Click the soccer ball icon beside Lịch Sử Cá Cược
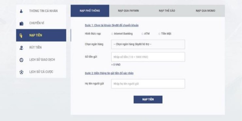This screenshot has height=121, width=242. 21,72
